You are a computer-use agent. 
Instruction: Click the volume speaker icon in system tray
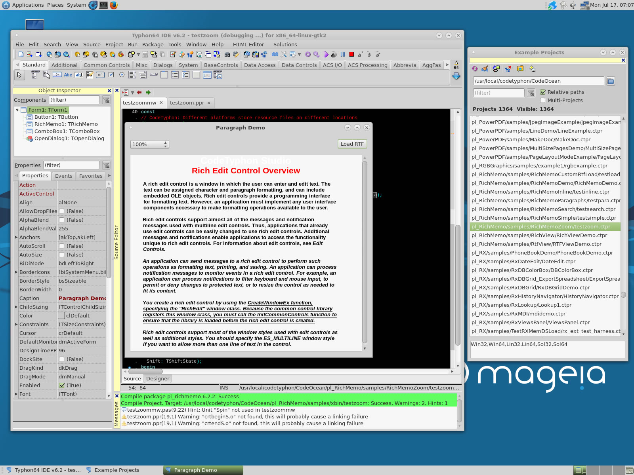click(573, 5)
